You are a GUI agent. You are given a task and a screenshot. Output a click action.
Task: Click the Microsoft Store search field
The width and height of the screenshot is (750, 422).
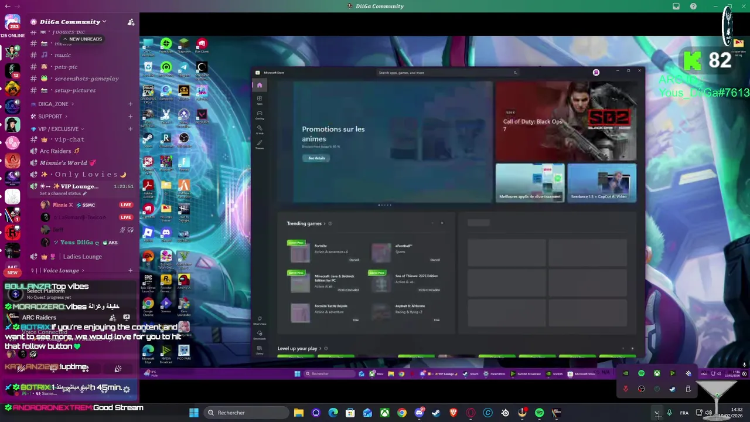click(447, 73)
